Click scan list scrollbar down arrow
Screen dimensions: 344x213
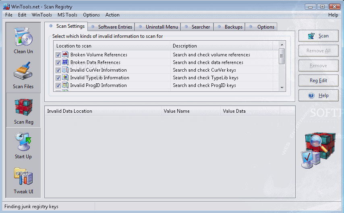click(282, 87)
